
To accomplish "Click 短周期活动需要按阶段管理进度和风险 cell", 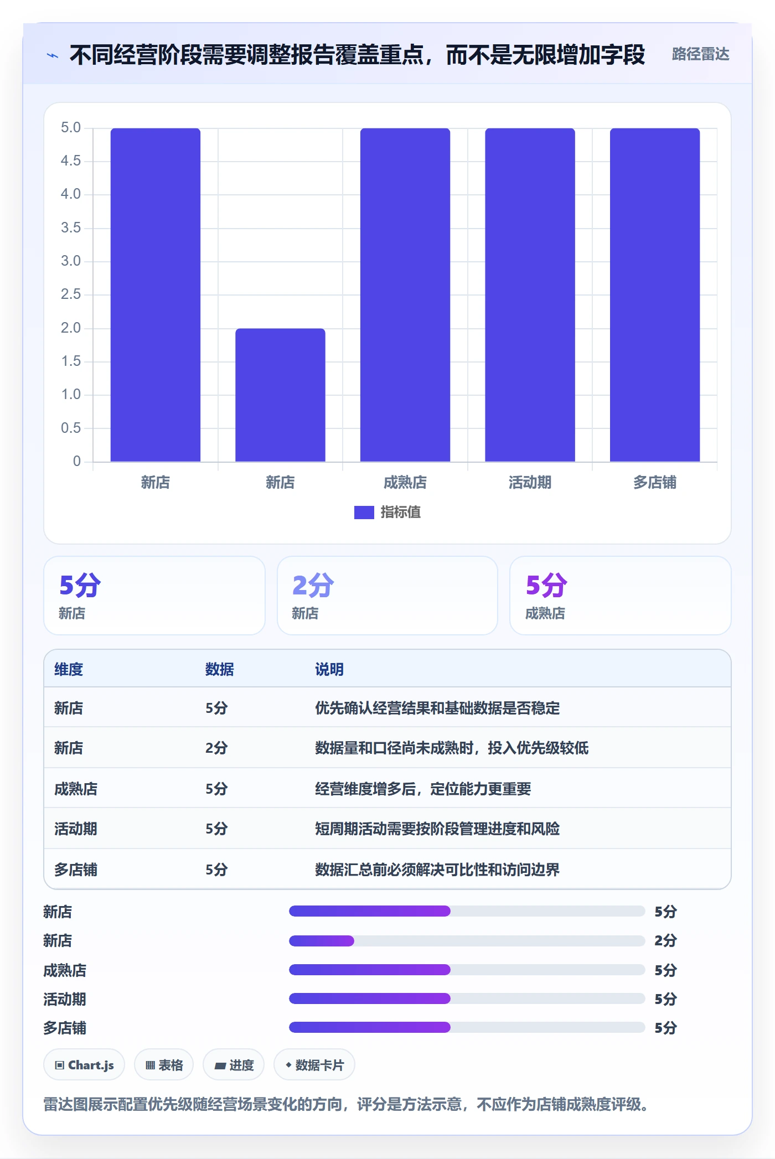I will 437,829.
